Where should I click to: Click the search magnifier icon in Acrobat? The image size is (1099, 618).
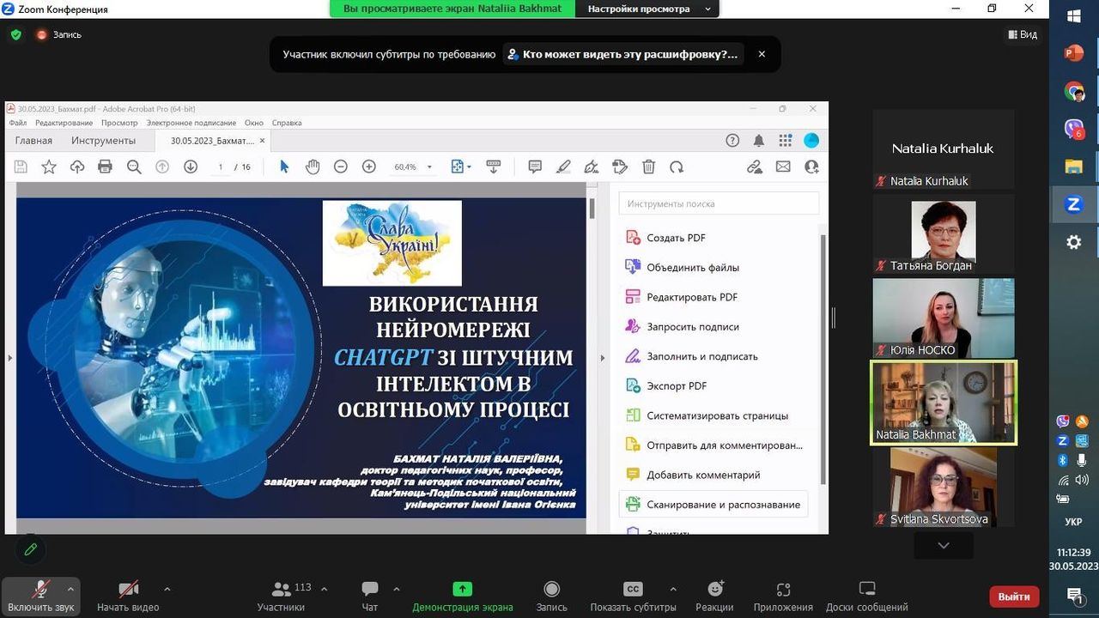[134, 167]
